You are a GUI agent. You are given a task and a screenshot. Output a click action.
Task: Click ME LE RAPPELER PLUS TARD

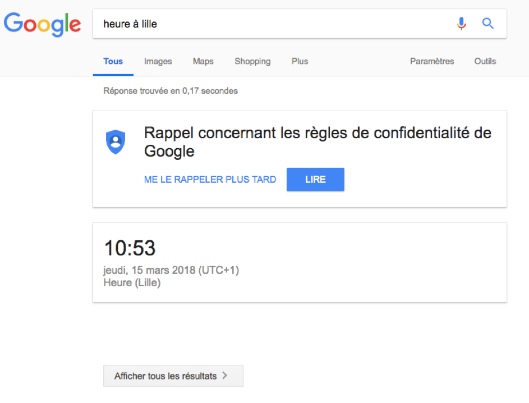pyautogui.click(x=210, y=180)
